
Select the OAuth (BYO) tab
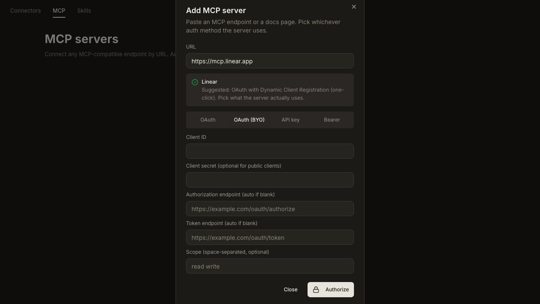point(249,120)
